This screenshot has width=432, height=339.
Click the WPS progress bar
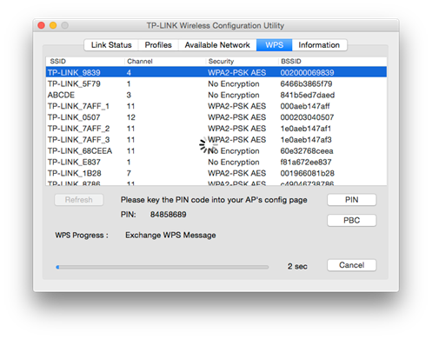coord(163,267)
